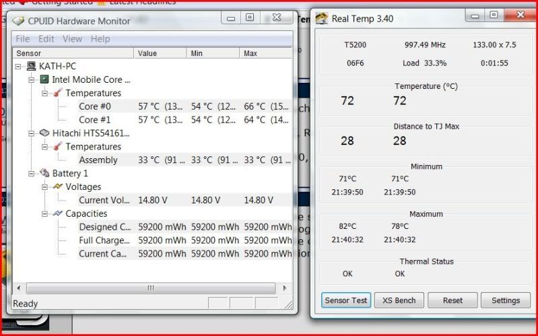This screenshot has width=538, height=336.
Task: Select the Designed C... capacity row
Action: point(184,226)
